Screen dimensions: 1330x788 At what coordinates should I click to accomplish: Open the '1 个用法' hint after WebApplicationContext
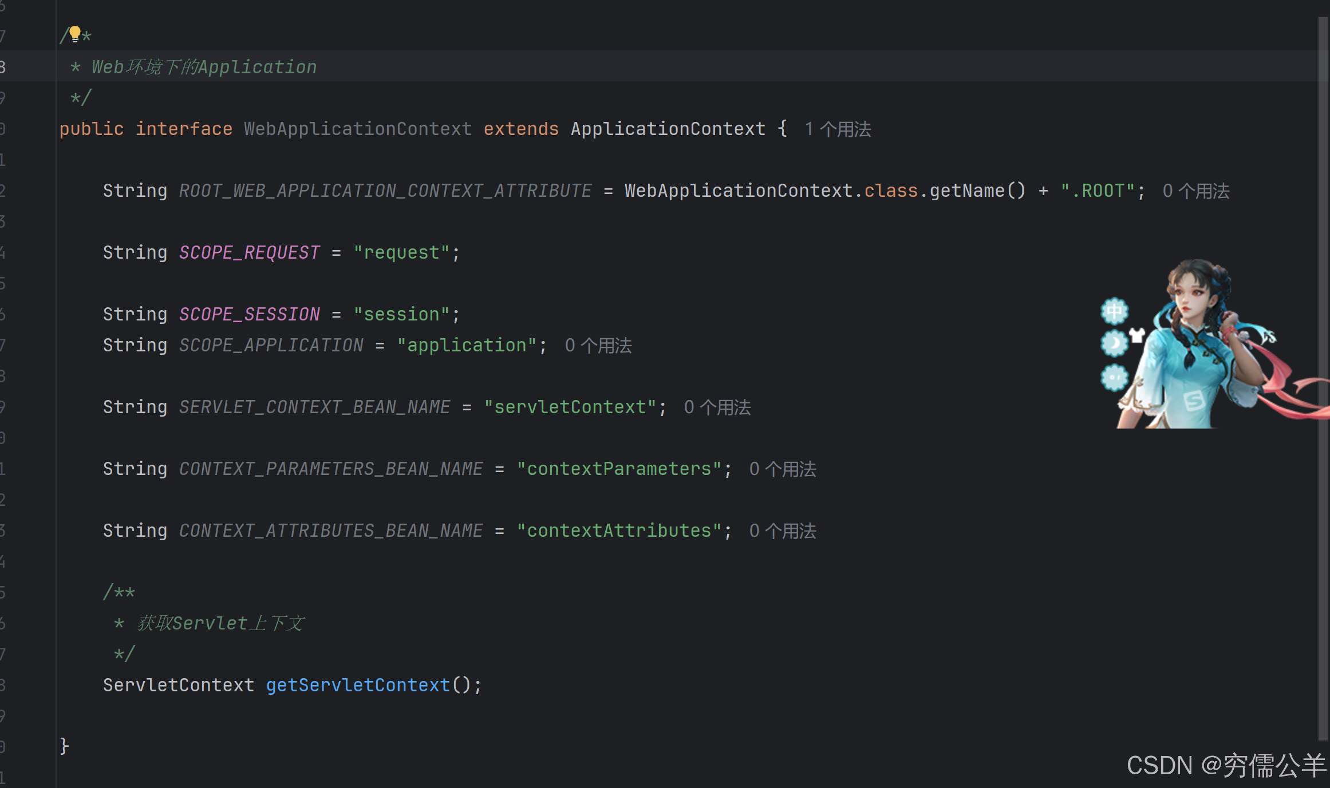(x=838, y=129)
